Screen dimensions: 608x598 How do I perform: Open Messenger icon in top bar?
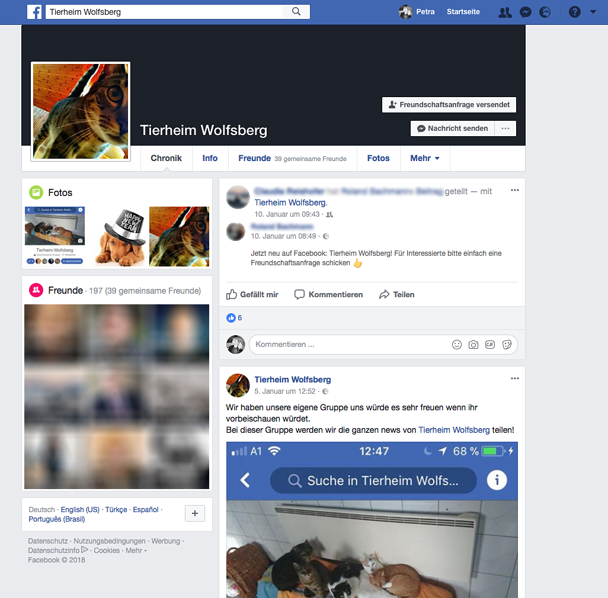(x=526, y=12)
